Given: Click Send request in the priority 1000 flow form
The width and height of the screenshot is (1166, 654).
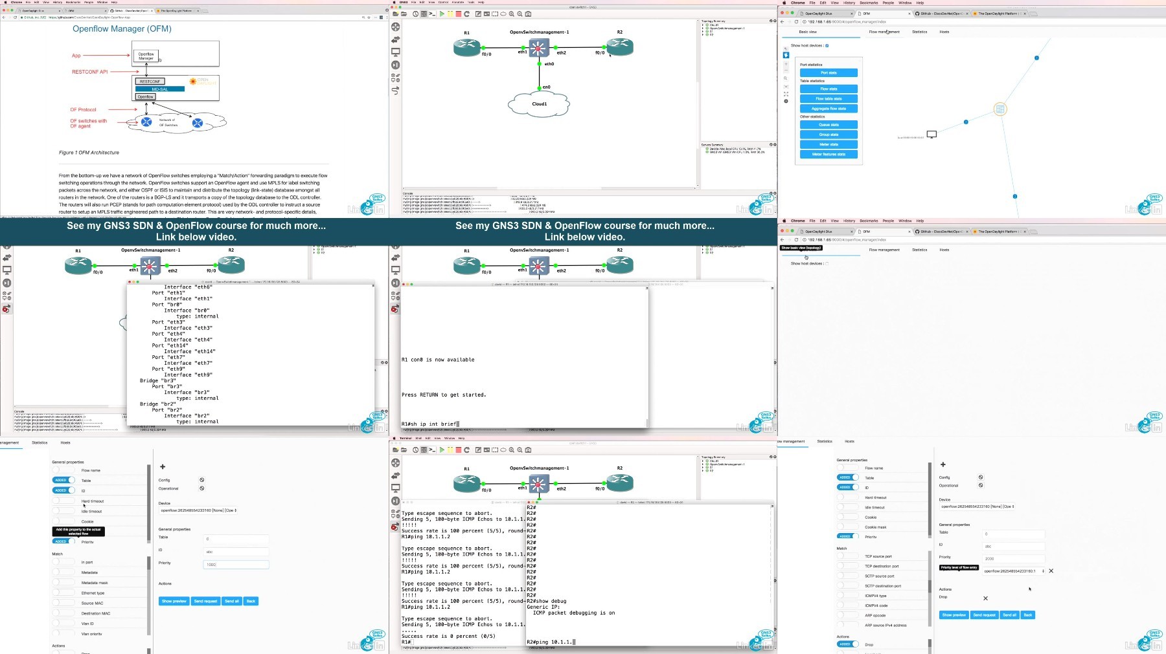Looking at the screenshot, I should [205, 601].
